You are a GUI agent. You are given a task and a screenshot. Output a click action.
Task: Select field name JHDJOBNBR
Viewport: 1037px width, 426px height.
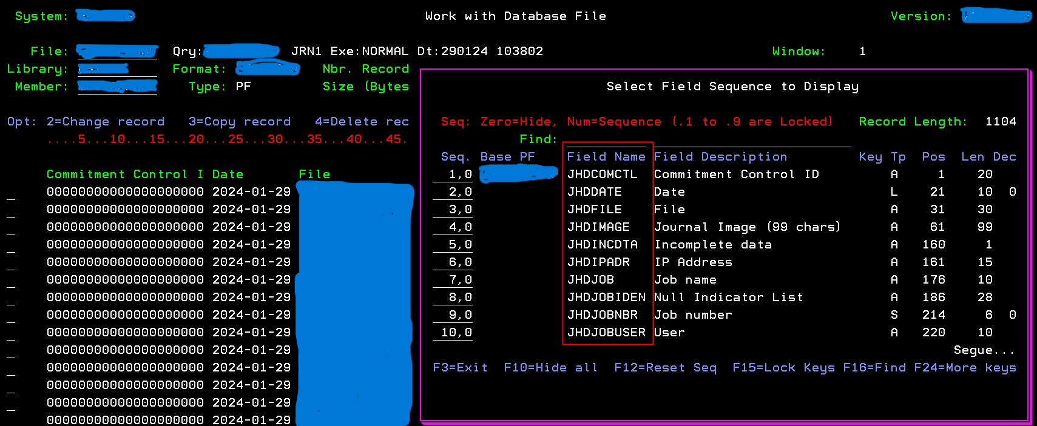pyautogui.click(x=603, y=315)
